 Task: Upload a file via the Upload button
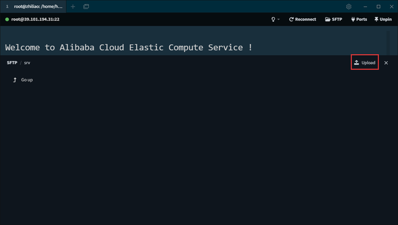tap(365, 63)
